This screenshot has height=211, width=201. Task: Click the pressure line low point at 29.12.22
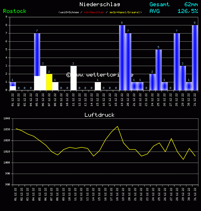(x=183, y=159)
